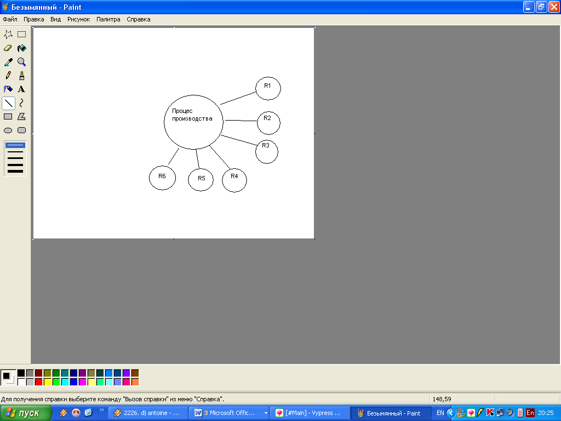Select the thinnest line width option

[15, 145]
